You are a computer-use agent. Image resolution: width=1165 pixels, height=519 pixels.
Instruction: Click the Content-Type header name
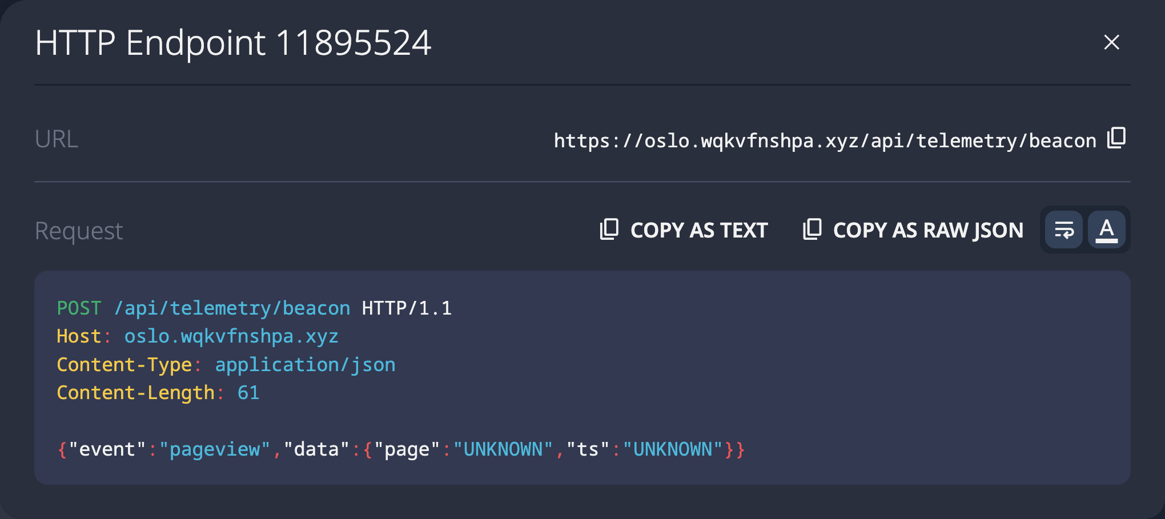coord(124,365)
